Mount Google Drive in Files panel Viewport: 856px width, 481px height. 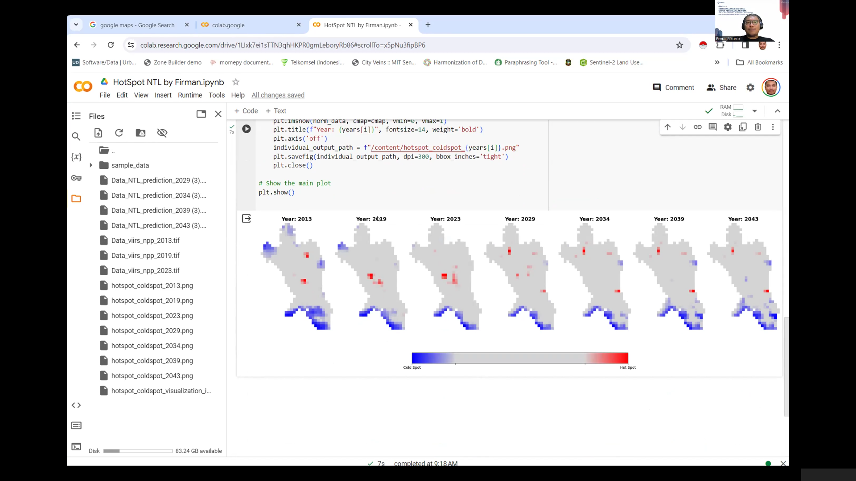point(140,133)
